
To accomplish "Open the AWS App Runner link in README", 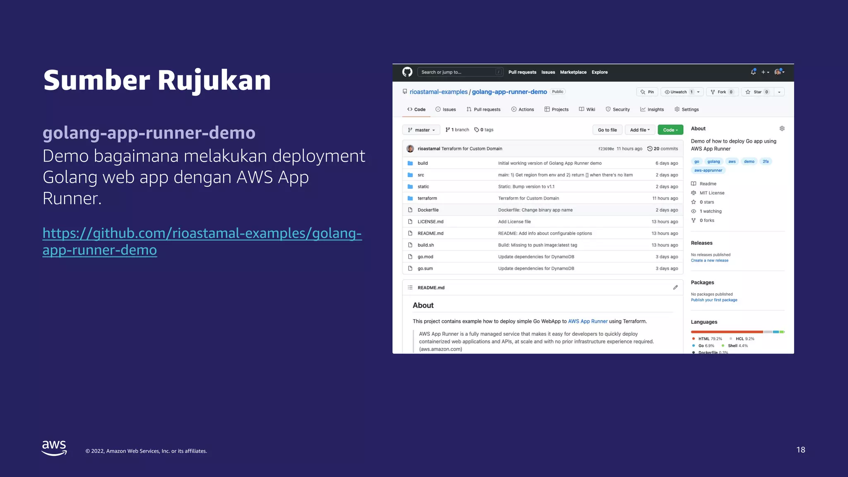I will [x=588, y=321].
